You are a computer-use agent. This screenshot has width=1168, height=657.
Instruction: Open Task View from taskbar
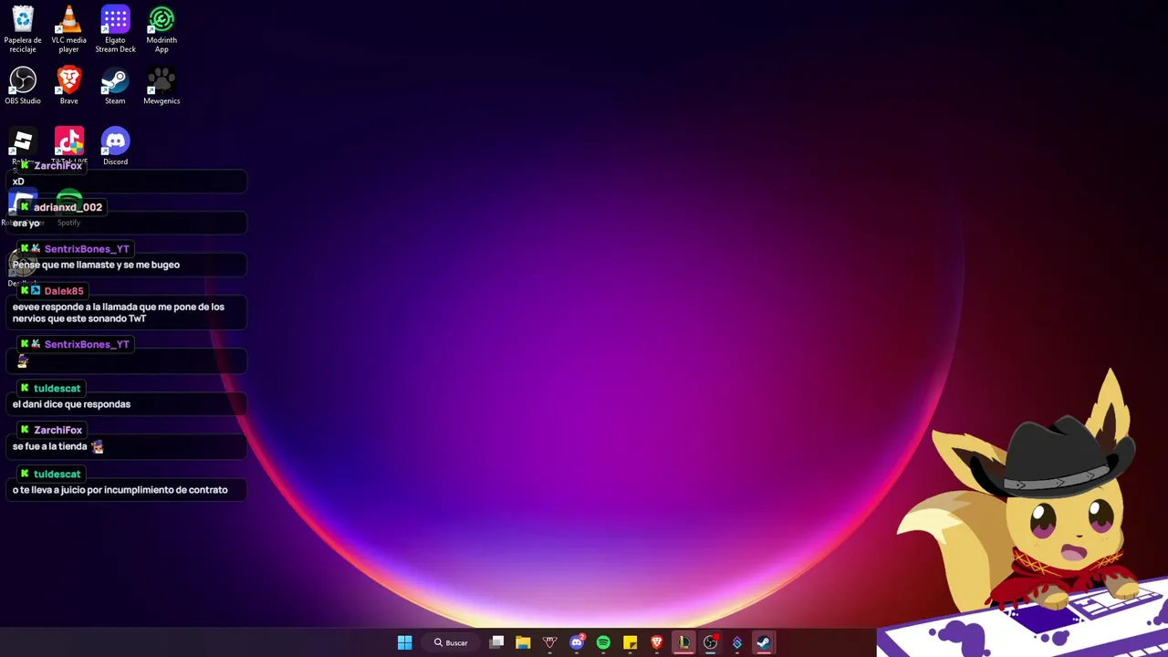[496, 642]
